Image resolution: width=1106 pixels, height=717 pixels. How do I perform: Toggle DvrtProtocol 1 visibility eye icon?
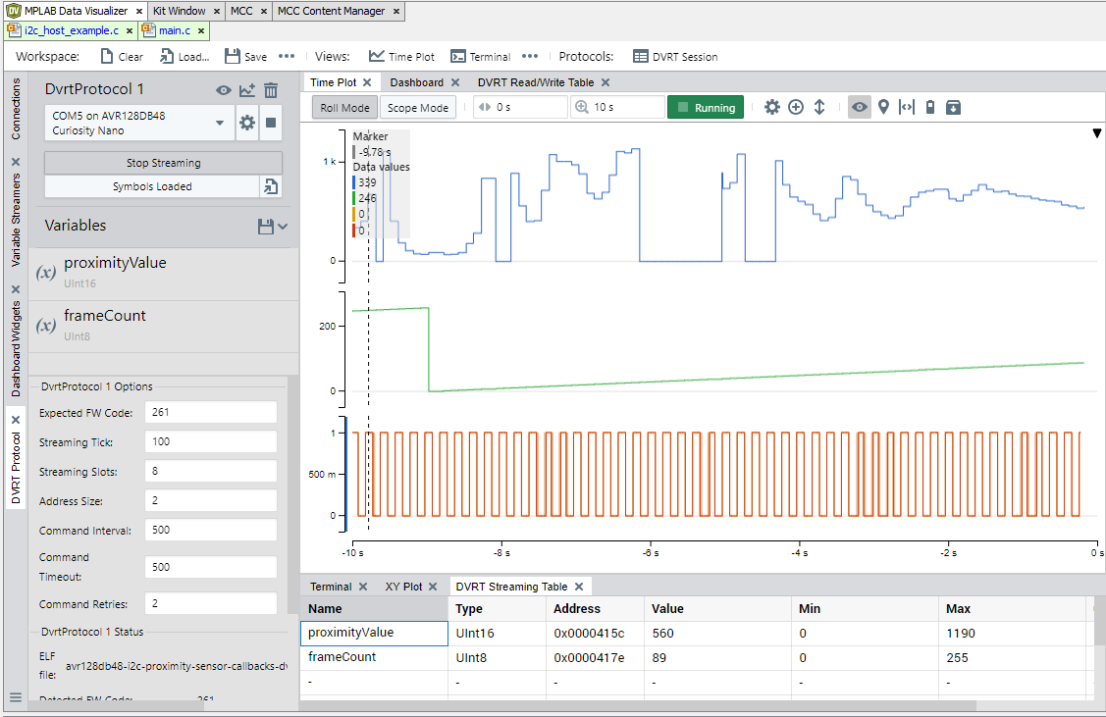[x=224, y=90]
